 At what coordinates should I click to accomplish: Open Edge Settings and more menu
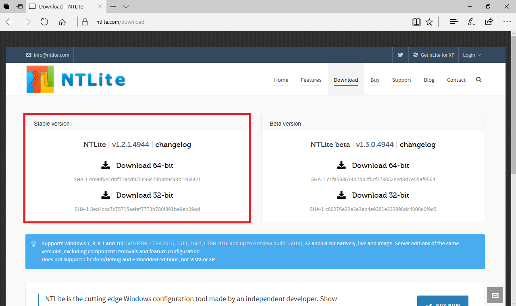pos(507,22)
